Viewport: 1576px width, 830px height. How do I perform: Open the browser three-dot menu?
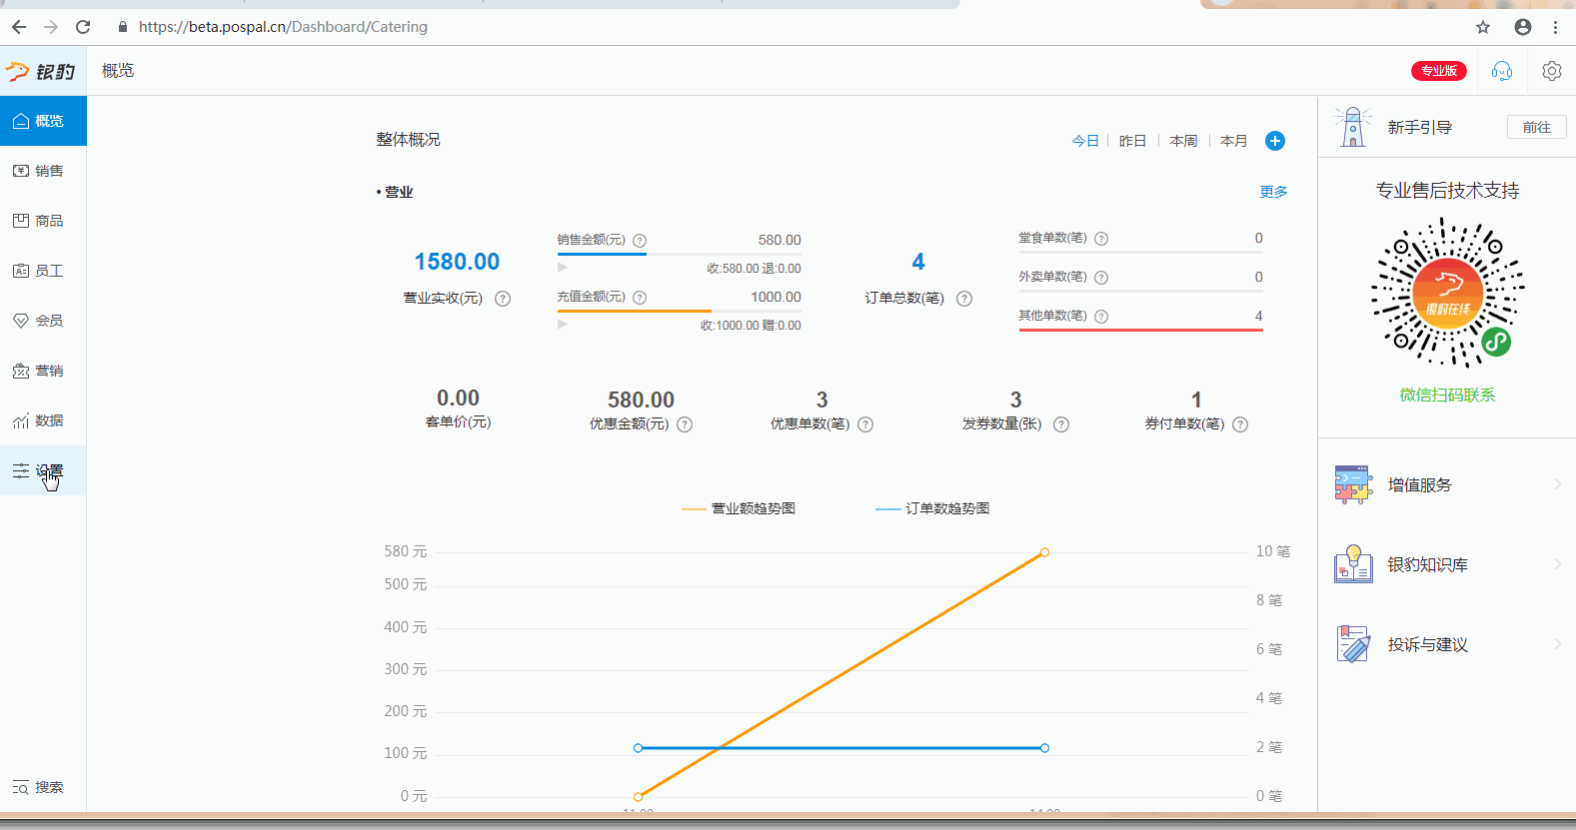1556,27
